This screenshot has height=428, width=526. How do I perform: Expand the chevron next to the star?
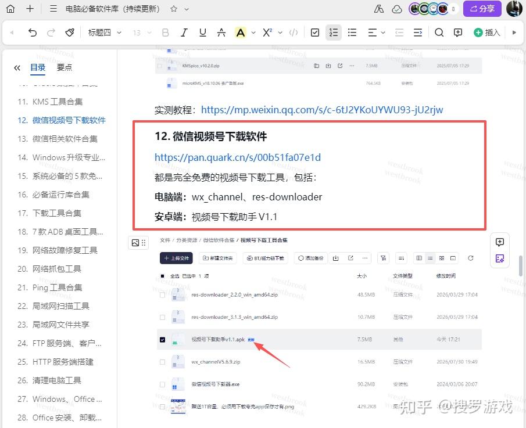coord(187,9)
